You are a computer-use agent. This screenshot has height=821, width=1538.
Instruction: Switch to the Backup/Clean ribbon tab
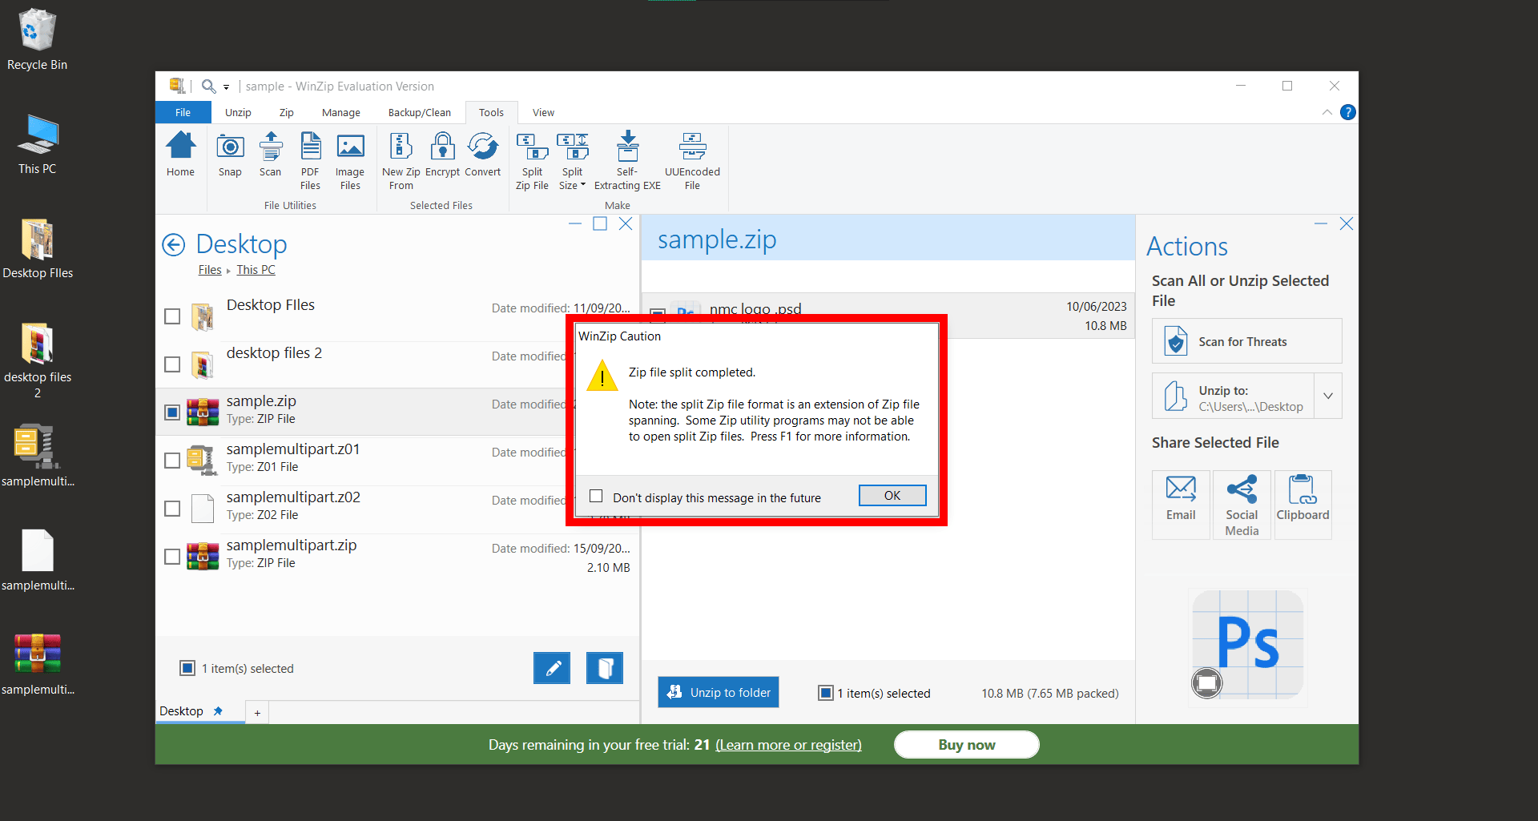tap(418, 112)
